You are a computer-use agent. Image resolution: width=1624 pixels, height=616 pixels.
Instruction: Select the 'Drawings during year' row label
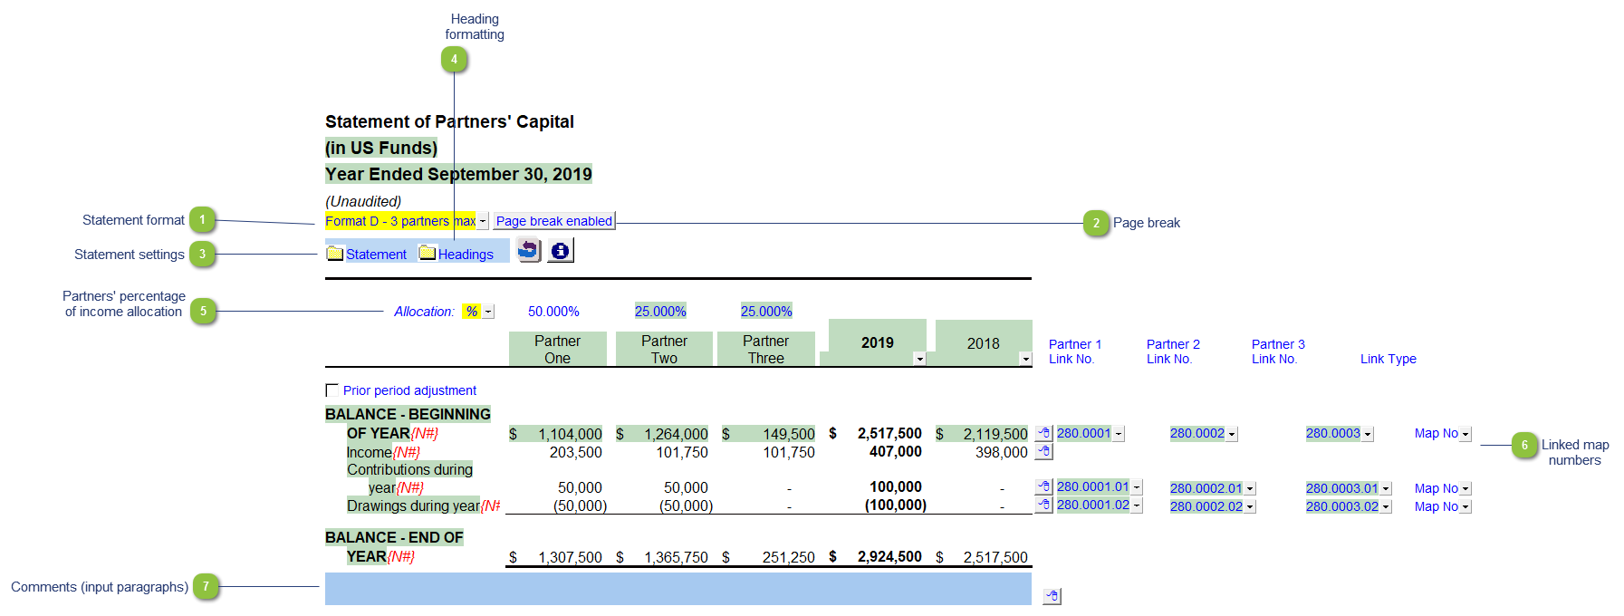413,505
